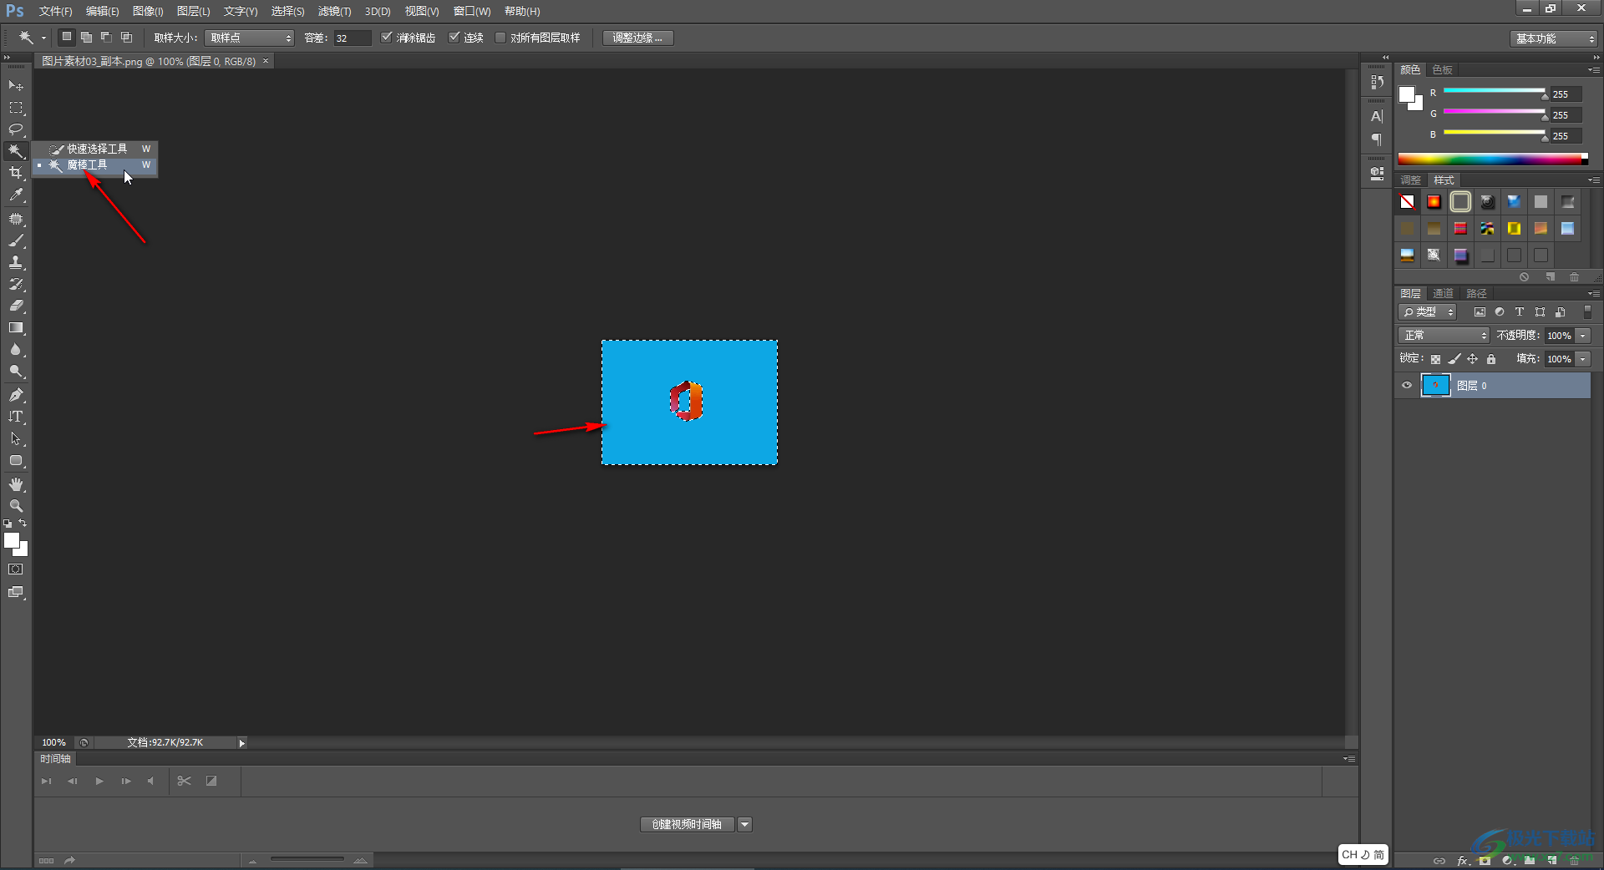1604x870 pixels.
Task: Select the Rectangular Marquee tool
Action: pyautogui.click(x=16, y=108)
